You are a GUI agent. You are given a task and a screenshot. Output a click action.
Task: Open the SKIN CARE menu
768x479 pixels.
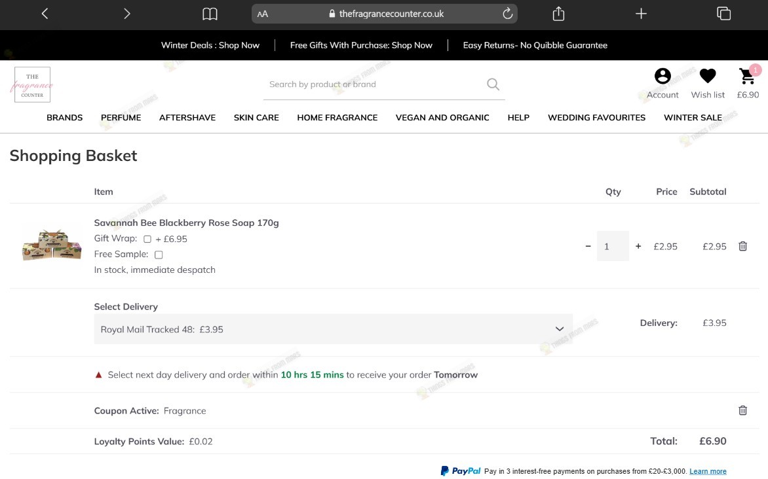pos(256,117)
